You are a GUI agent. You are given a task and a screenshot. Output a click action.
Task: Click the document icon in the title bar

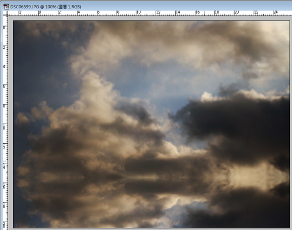click(x=6, y=7)
